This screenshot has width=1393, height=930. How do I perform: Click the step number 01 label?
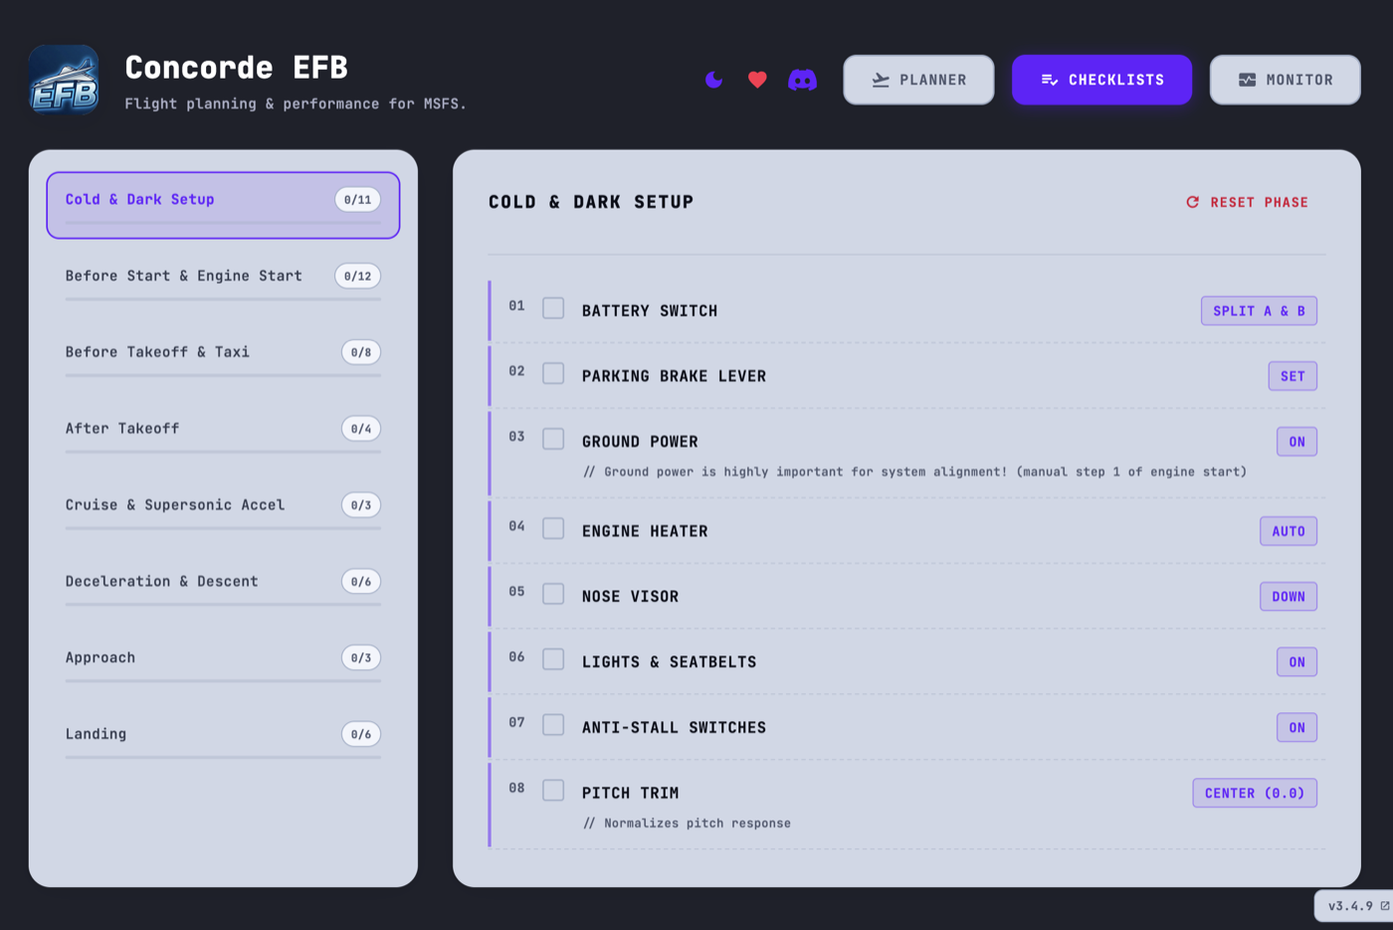coord(516,305)
